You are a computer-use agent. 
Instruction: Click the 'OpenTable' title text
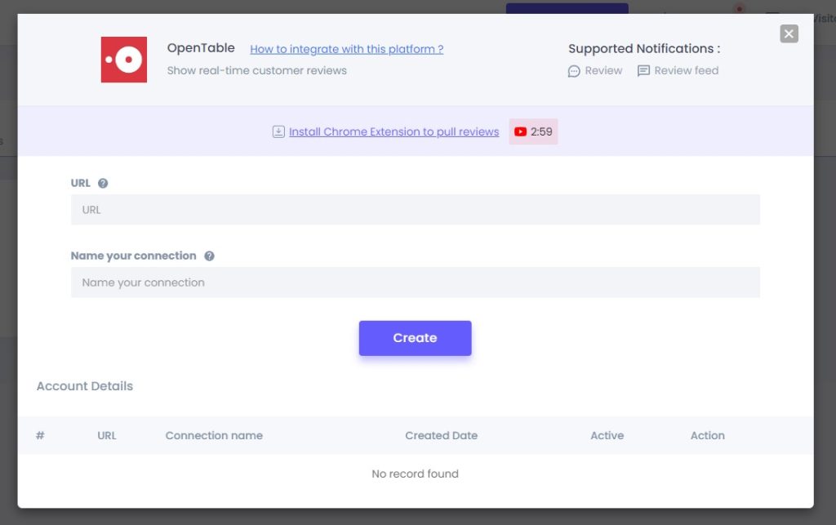(201, 48)
